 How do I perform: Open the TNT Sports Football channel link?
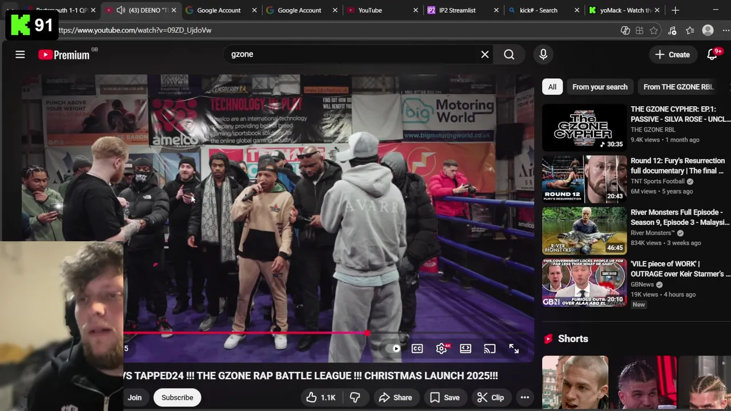coord(657,182)
